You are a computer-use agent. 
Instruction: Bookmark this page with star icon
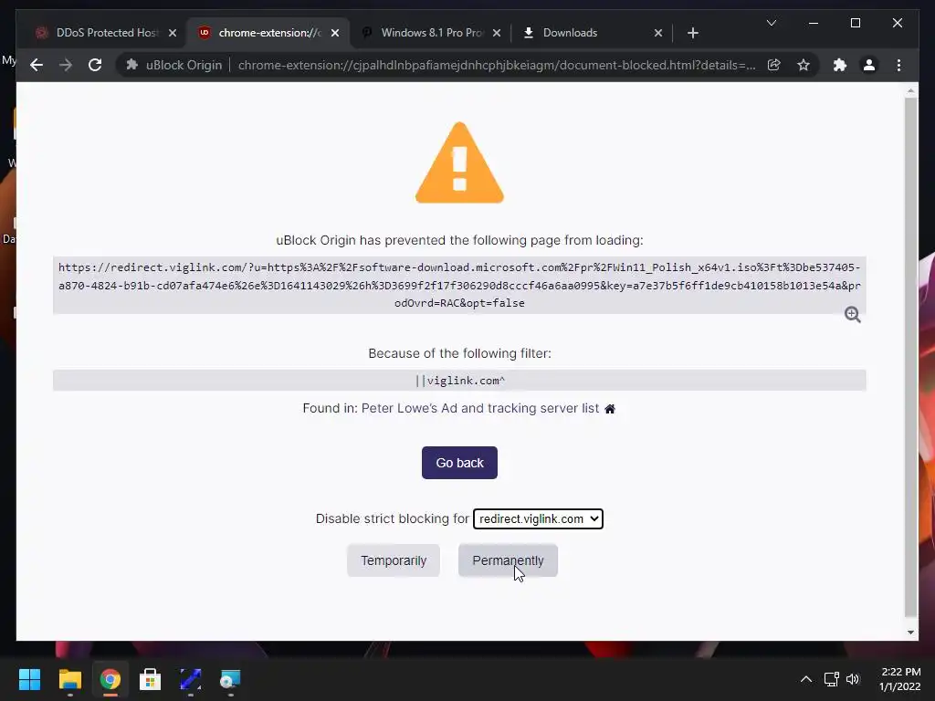pyautogui.click(x=804, y=65)
